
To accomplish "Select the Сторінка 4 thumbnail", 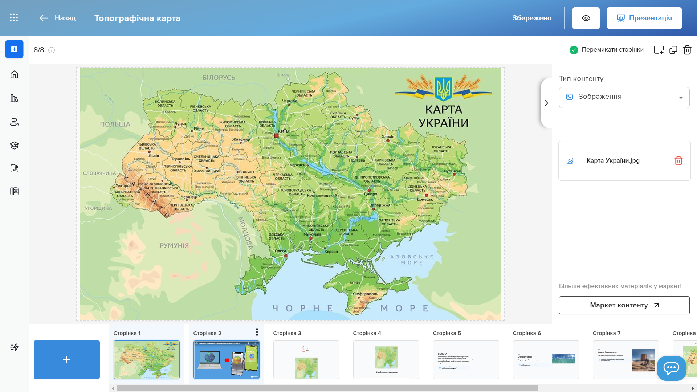I will click(386, 360).
